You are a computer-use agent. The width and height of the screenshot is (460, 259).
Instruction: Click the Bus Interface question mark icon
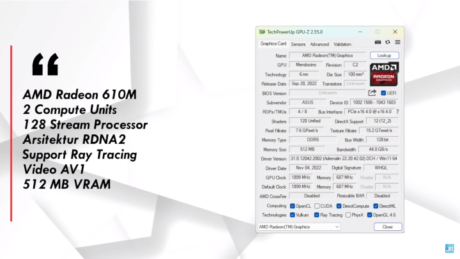397,111
